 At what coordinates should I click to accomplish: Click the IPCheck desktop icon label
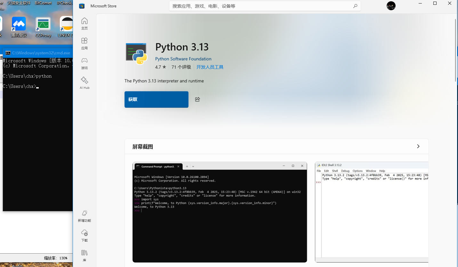coord(64,3)
